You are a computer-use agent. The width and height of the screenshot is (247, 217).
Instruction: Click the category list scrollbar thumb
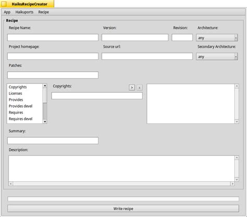pos(45,95)
